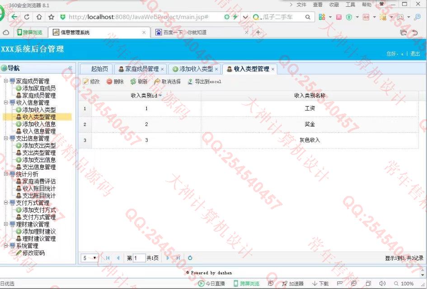
Task: Open 收入信息管理 in navigation tree
Action: pyautogui.click(x=39, y=131)
